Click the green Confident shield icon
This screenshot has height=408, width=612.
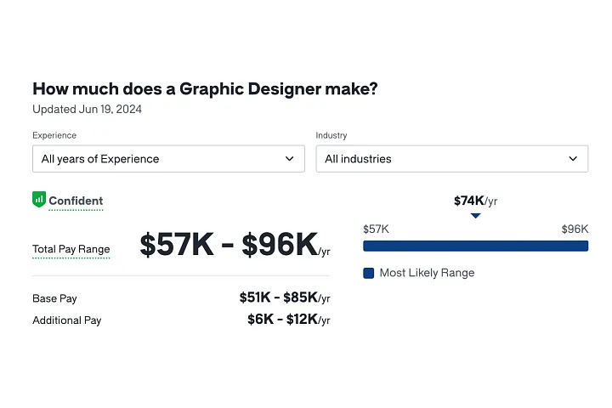coord(38,200)
